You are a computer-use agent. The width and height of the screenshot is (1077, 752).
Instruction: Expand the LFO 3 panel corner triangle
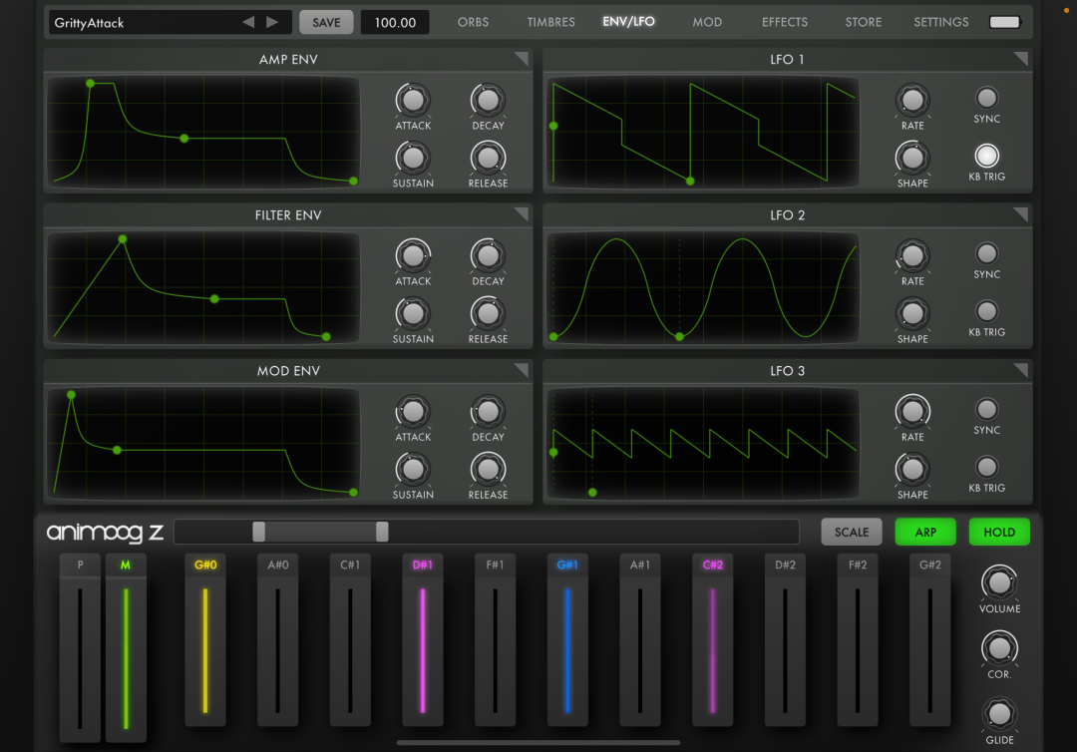tap(1021, 370)
